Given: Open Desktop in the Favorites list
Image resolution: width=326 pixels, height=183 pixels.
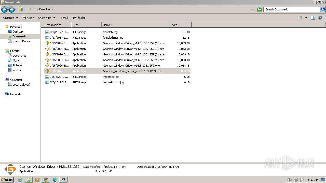Looking at the screenshot, I should pyautogui.click(x=18, y=32).
